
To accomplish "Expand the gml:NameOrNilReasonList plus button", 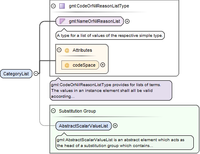I will pyautogui.click(x=127, y=21).
